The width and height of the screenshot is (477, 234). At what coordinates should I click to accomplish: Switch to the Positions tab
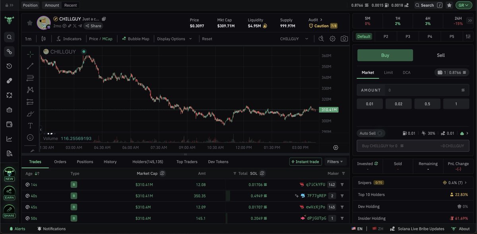tap(85, 161)
